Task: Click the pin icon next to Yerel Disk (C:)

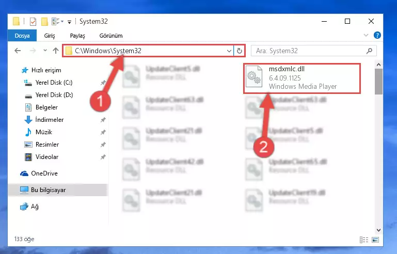Action: pyautogui.click(x=103, y=83)
